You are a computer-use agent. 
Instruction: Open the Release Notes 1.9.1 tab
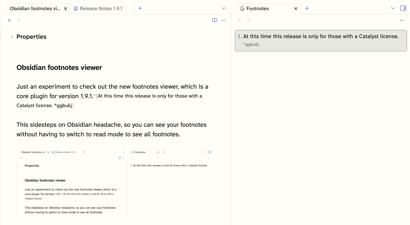98,9
